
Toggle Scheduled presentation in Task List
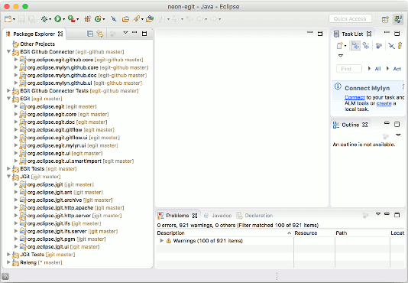(x=366, y=46)
